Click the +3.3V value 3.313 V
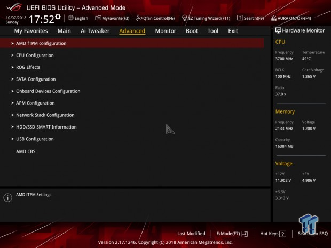Screen dimensions: 331x248 click(282, 198)
